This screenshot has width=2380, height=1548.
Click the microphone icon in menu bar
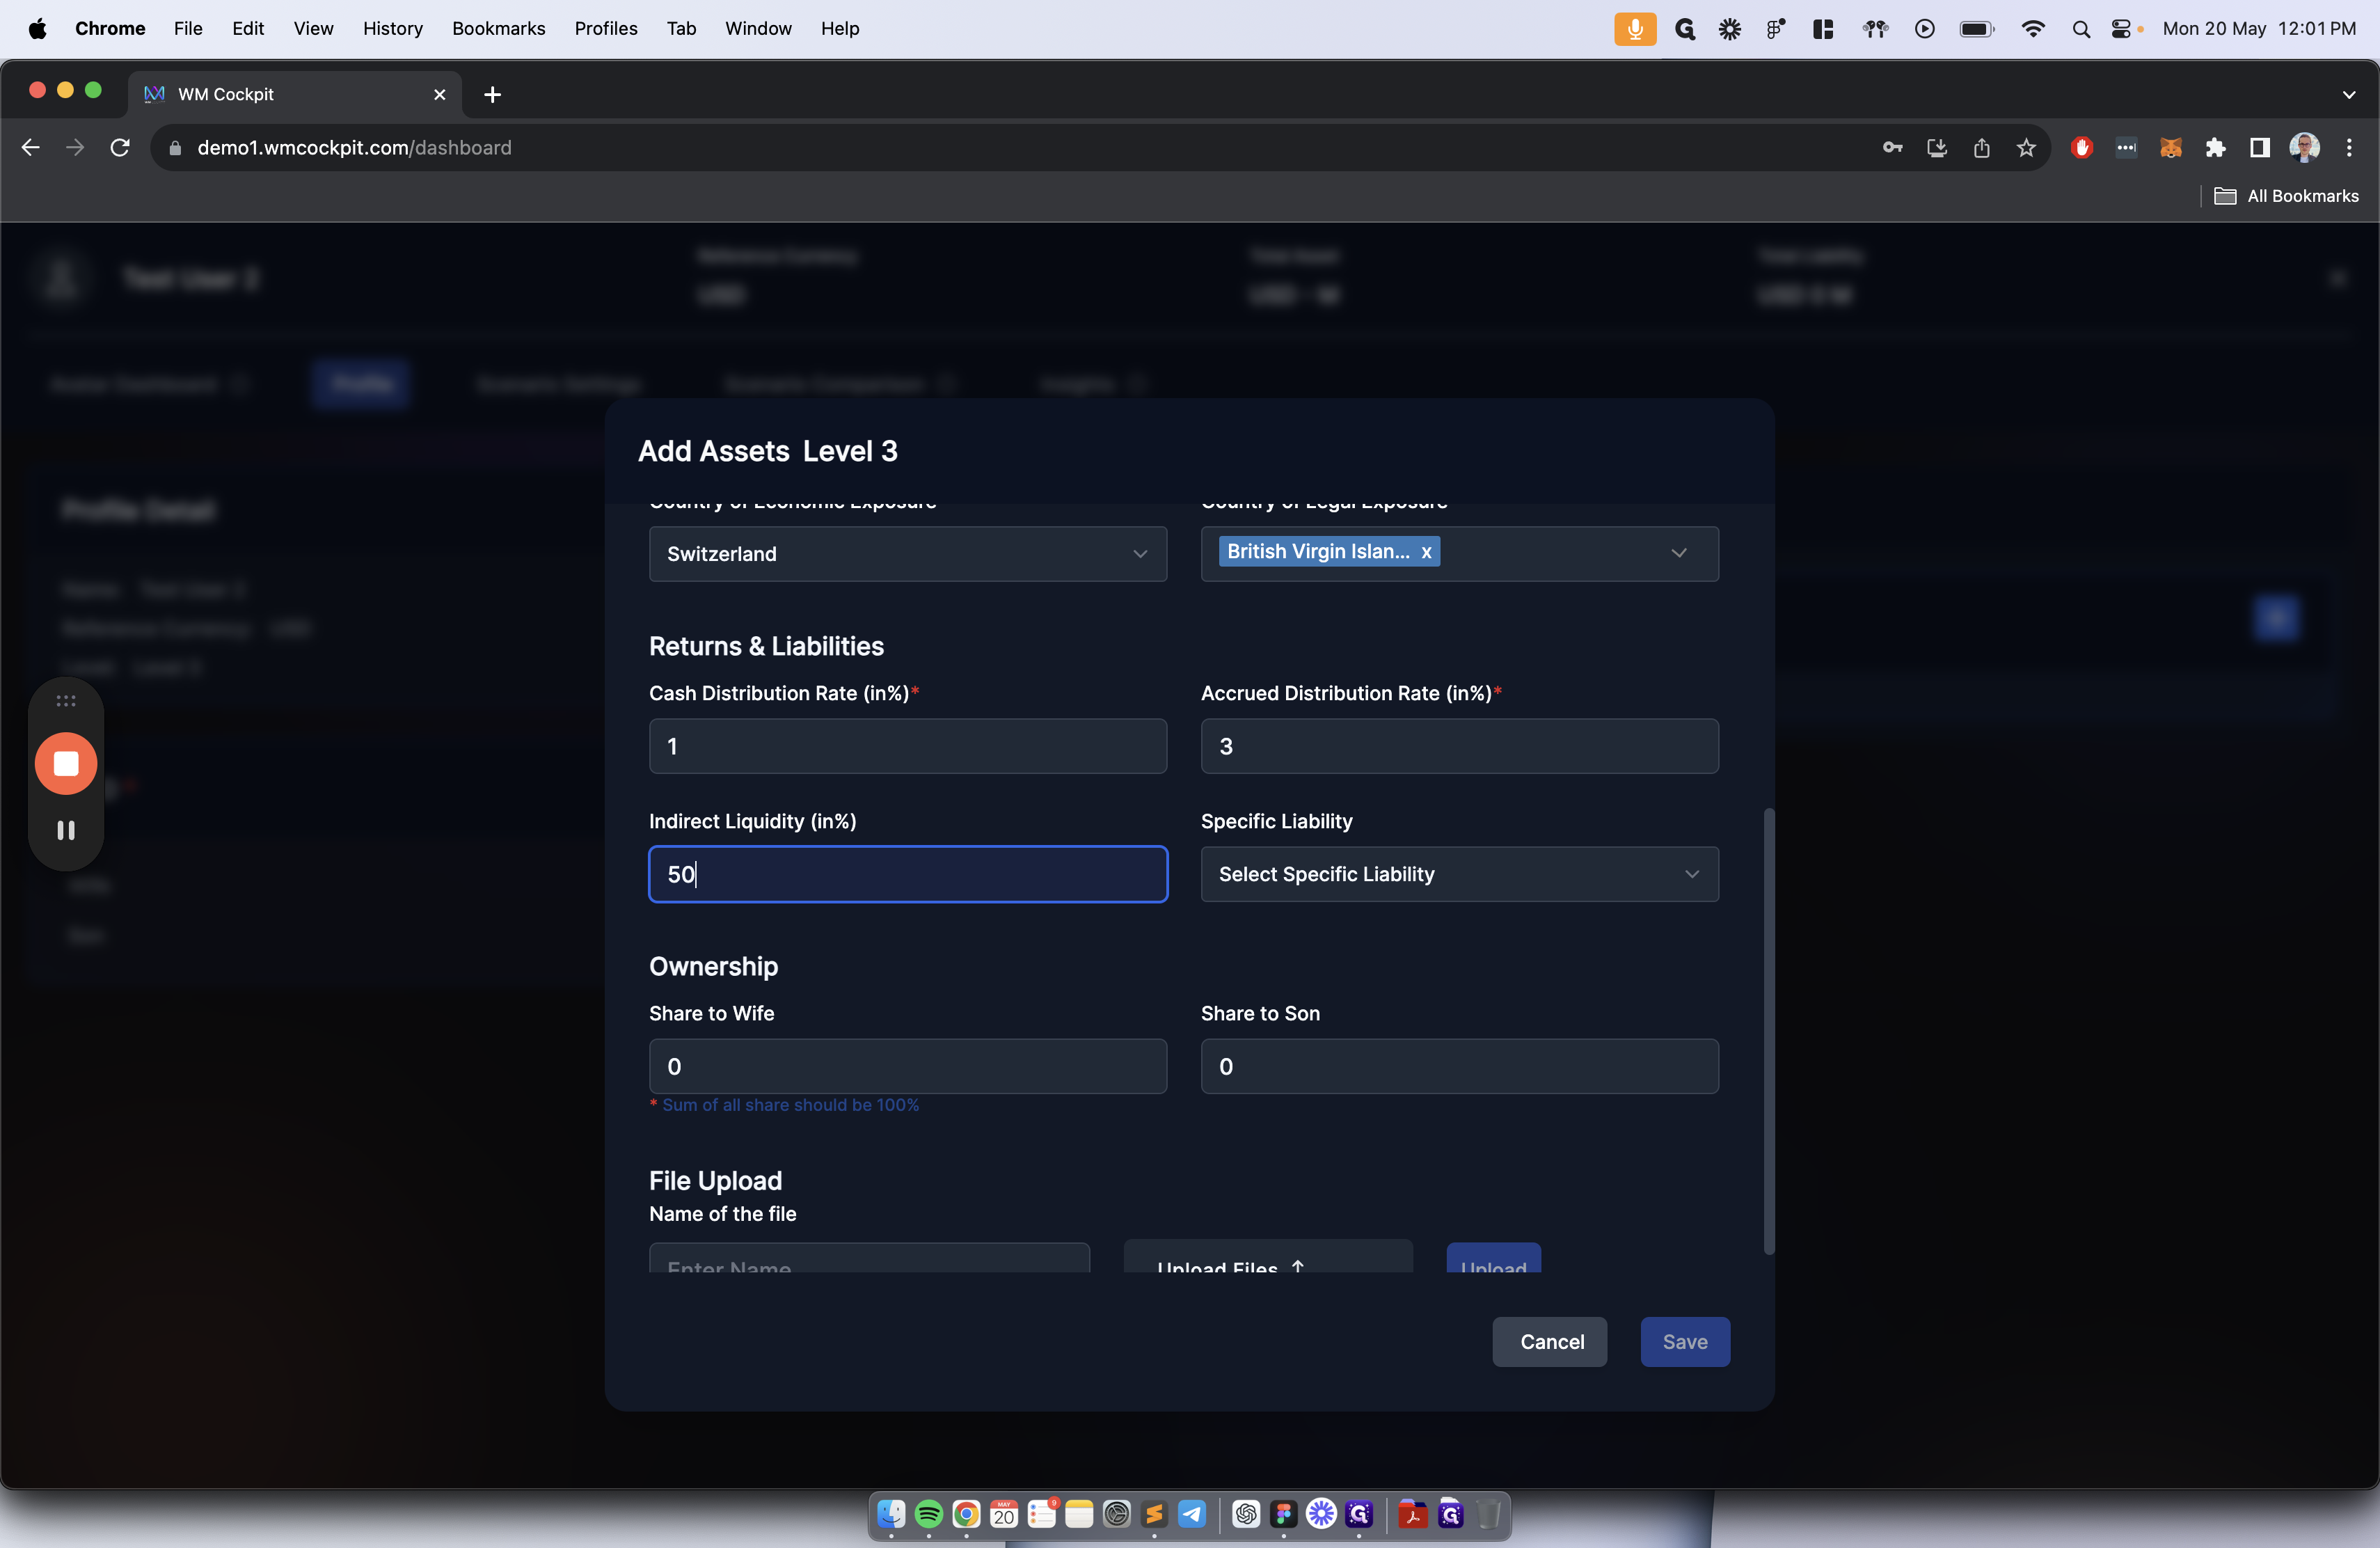[x=1634, y=29]
